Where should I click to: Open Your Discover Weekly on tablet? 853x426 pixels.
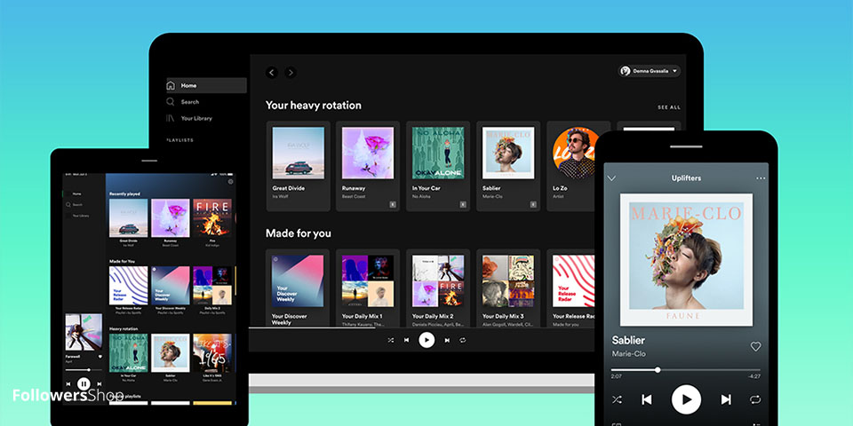171,289
